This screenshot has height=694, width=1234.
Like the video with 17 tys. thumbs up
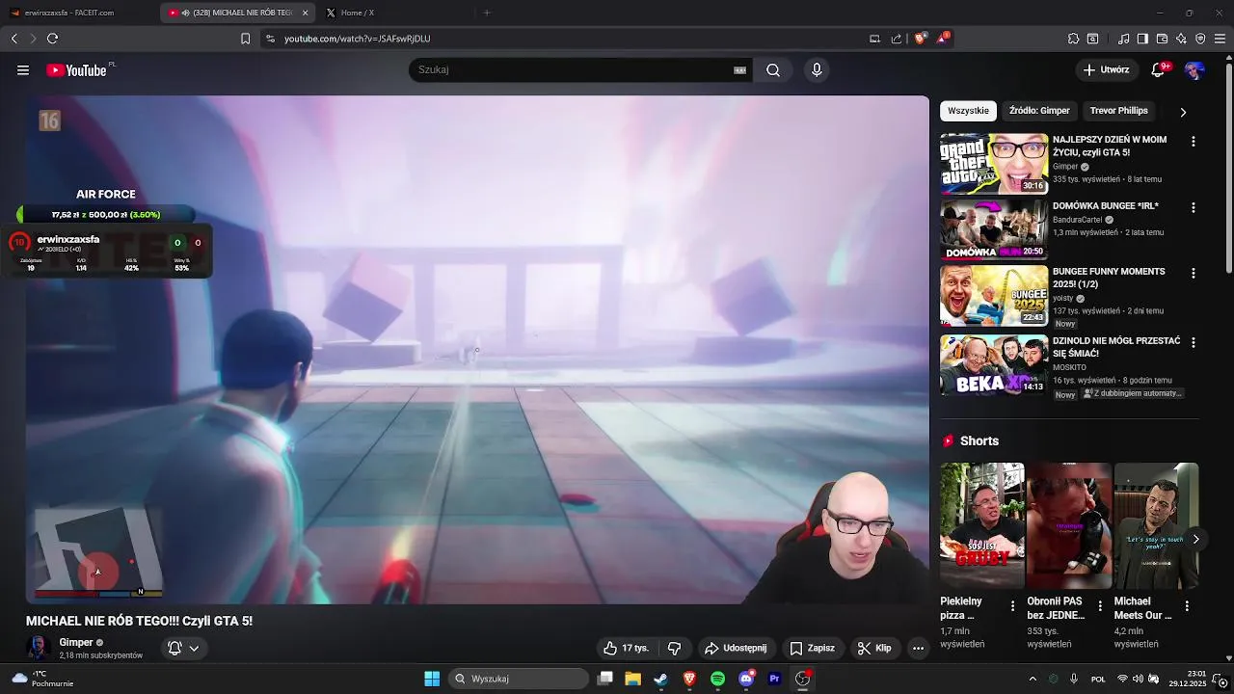click(626, 649)
